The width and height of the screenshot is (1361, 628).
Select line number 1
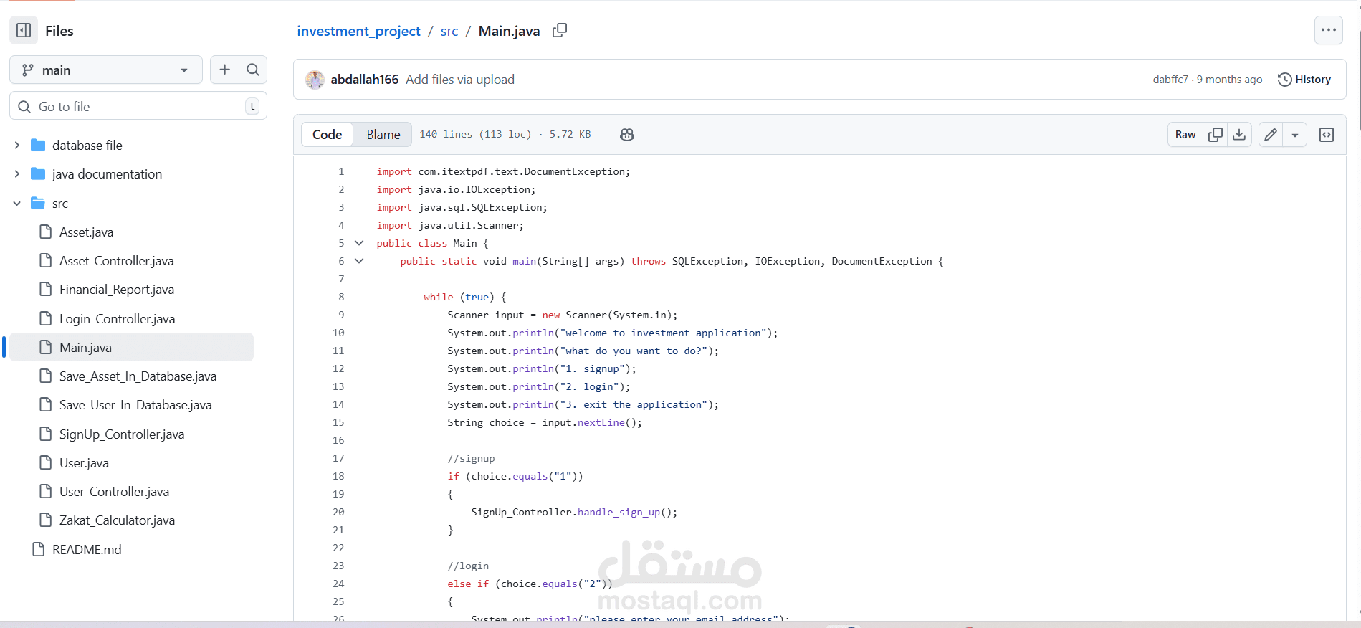point(341,171)
